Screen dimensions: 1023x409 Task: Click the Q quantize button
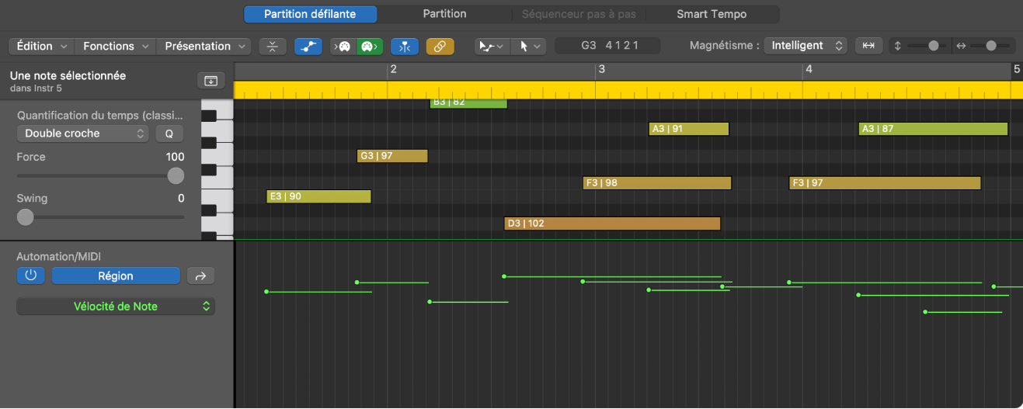[x=169, y=133]
